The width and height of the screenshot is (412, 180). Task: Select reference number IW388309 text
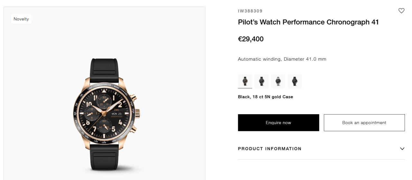[250, 11]
